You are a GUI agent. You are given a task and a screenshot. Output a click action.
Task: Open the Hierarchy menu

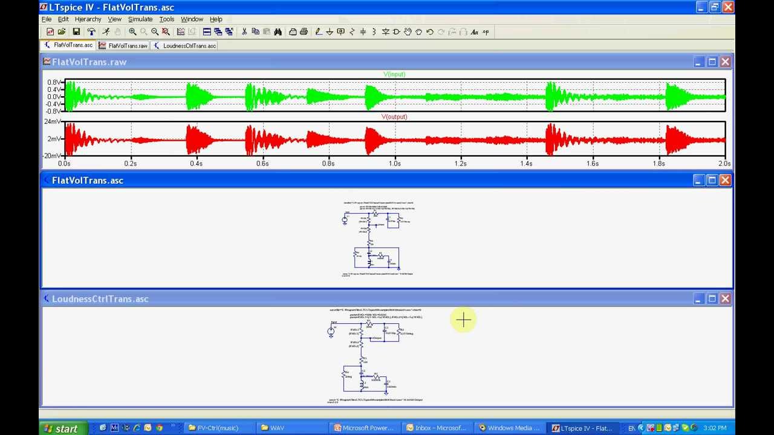(x=88, y=19)
